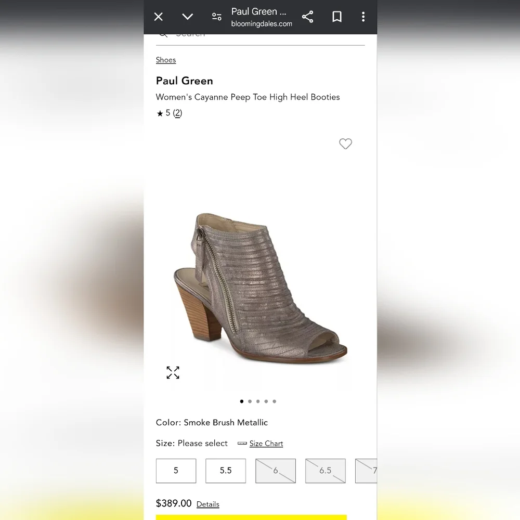Image resolution: width=520 pixels, height=520 pixels.
Task: Bookmark this bloomingdales.com page
Action: (337, 17)
